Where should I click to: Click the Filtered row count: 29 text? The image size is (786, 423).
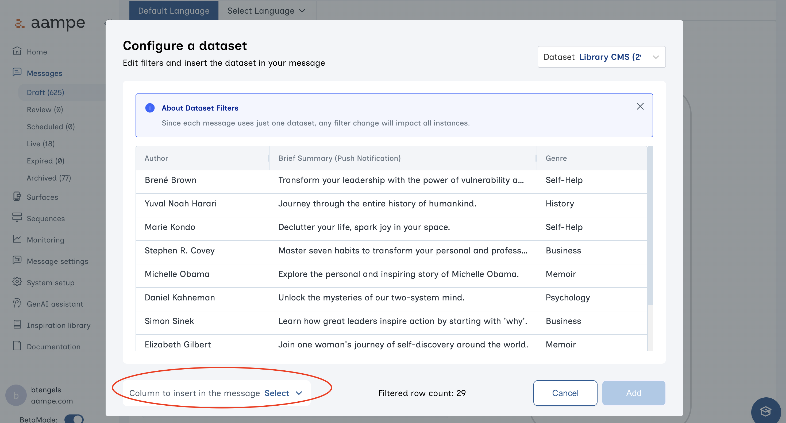coord(422,393)
